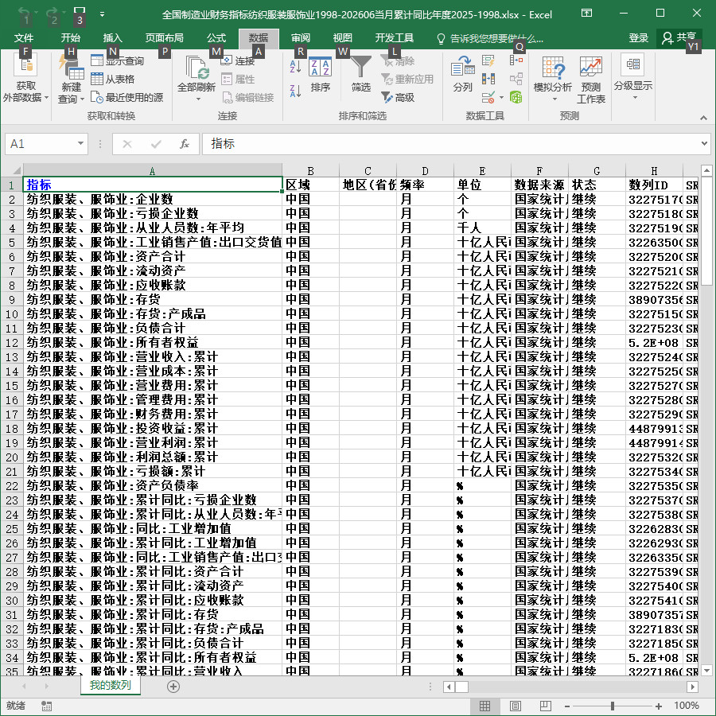Open the 公式 ribbon tab

(216, 38)
